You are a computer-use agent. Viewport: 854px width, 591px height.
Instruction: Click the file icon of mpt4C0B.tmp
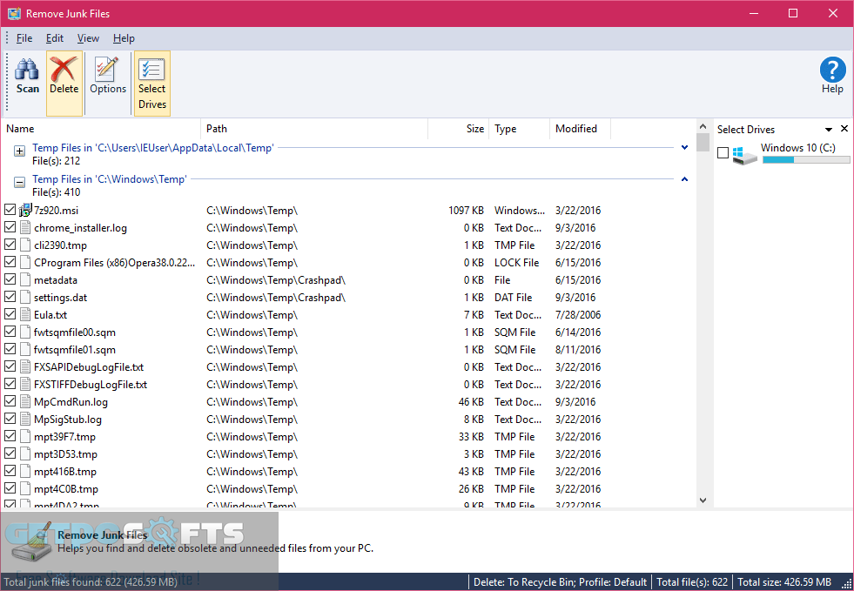(25, 489)
